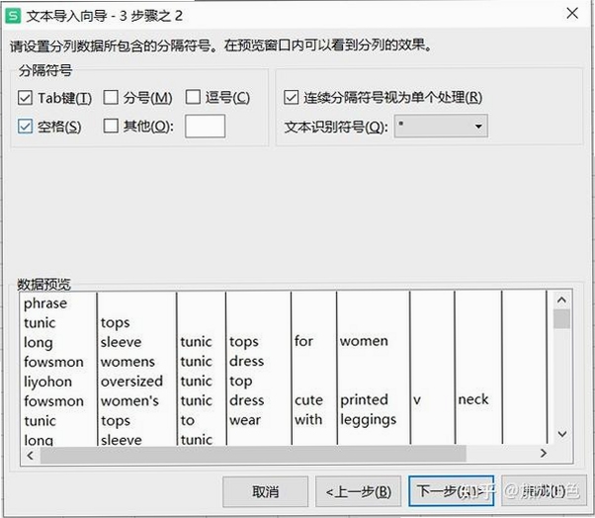
Task: Click 'liyohon' in the first preview column
Action: [47, 382]
